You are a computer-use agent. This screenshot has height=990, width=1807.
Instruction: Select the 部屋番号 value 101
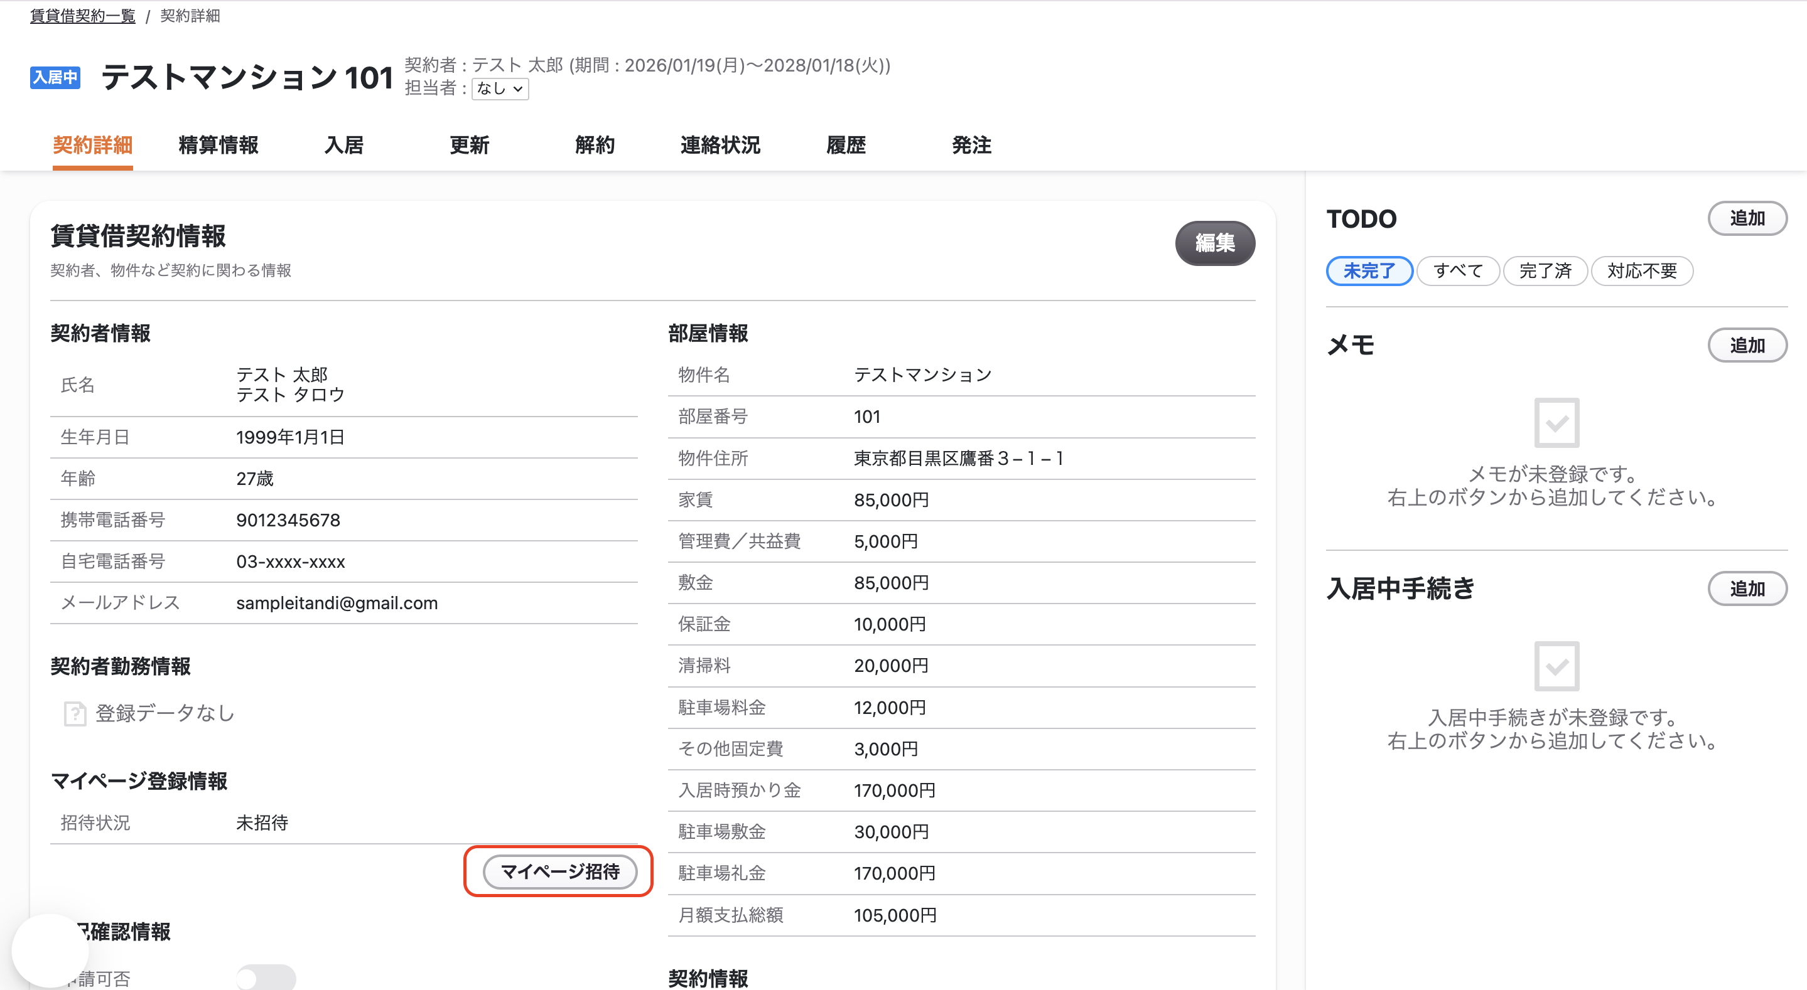point(867,417)
